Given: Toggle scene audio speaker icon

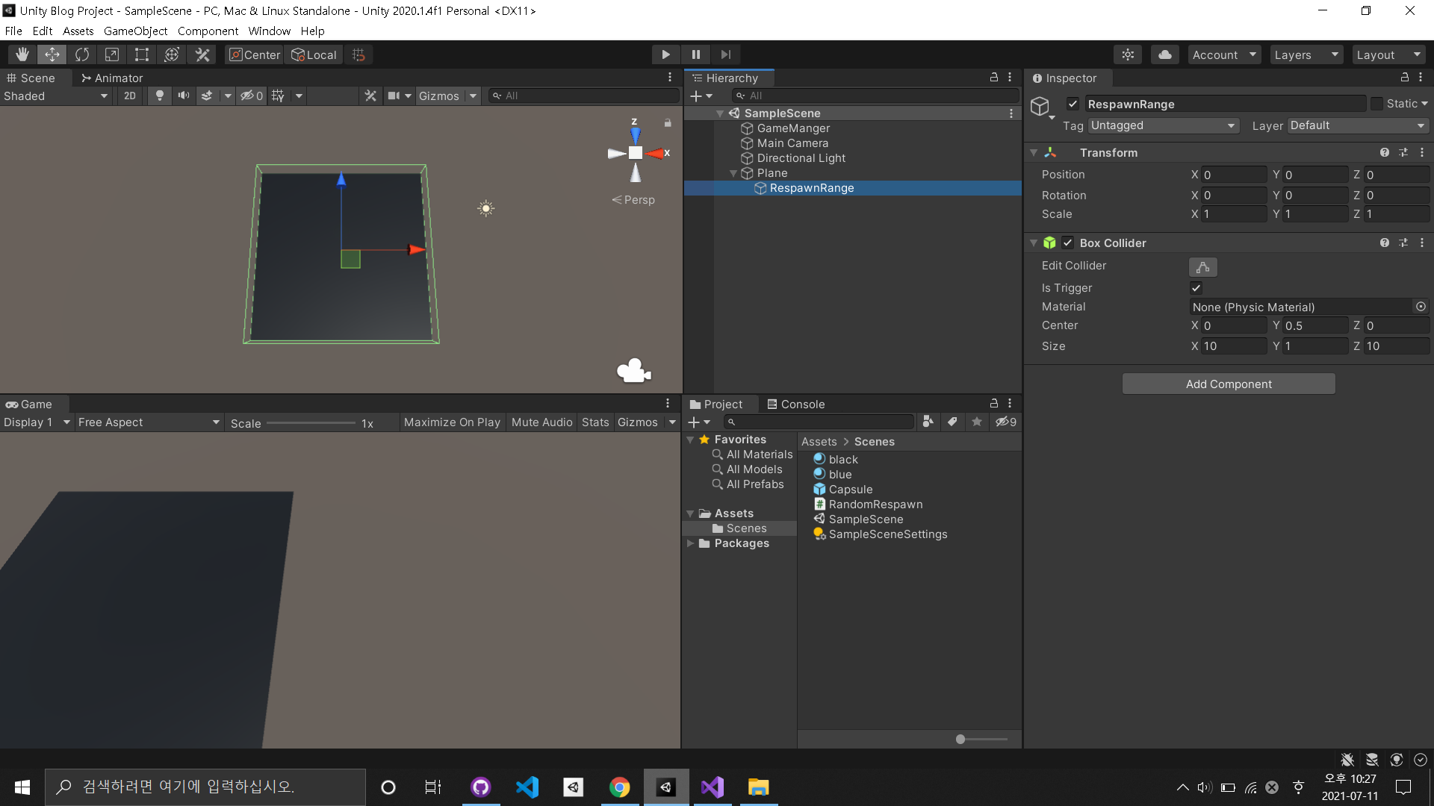Looking at the screenshot, I should [183, 96].
